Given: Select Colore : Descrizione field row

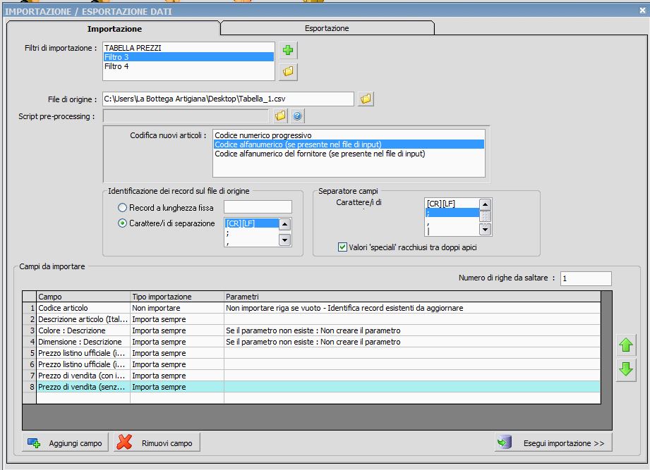Looking at the screenshot, I should (x=311, y=330).
